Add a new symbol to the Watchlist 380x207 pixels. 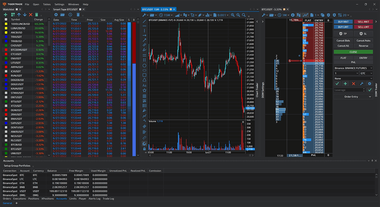click(x=6, y=15)
